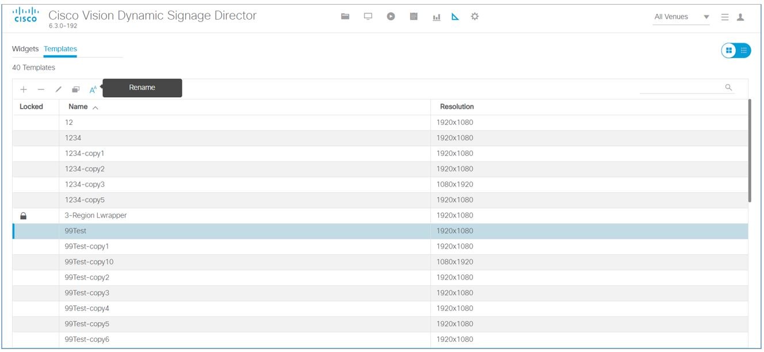This screenshot has height=352, width=764.
Task: Select the 1234-copy1 template
Action: [381, 154]
